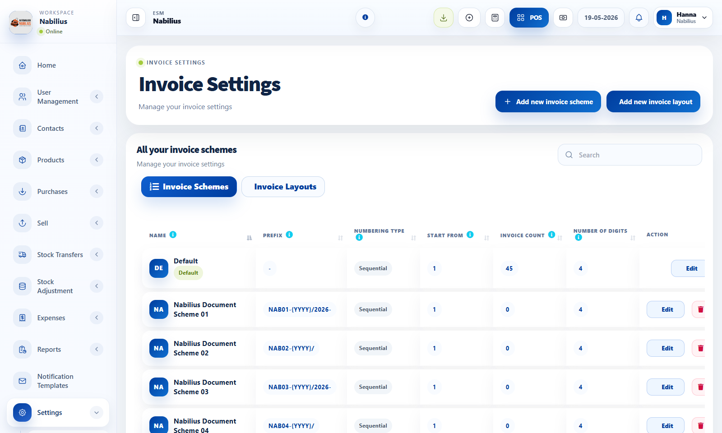Click the info icon next to NAME

(173, 235)
